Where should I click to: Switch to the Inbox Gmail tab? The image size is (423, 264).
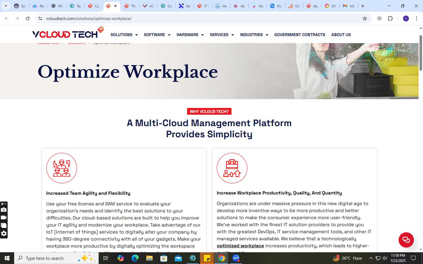[349, 6]
